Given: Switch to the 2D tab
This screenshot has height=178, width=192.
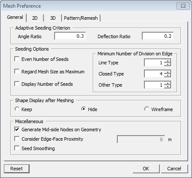Looking at the screenshot, I should (x=35, y=18).
